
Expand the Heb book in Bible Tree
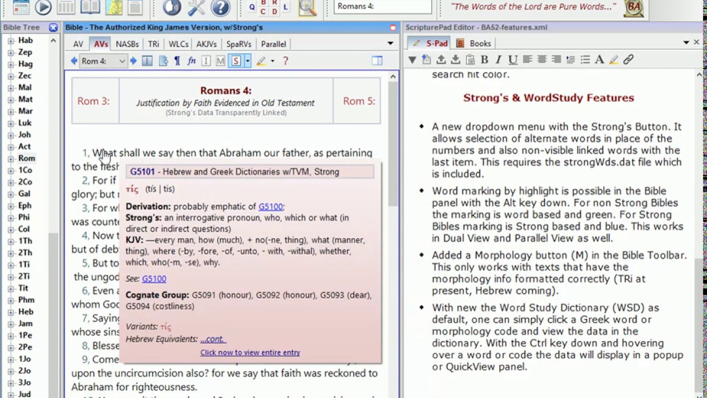(10, 312)
